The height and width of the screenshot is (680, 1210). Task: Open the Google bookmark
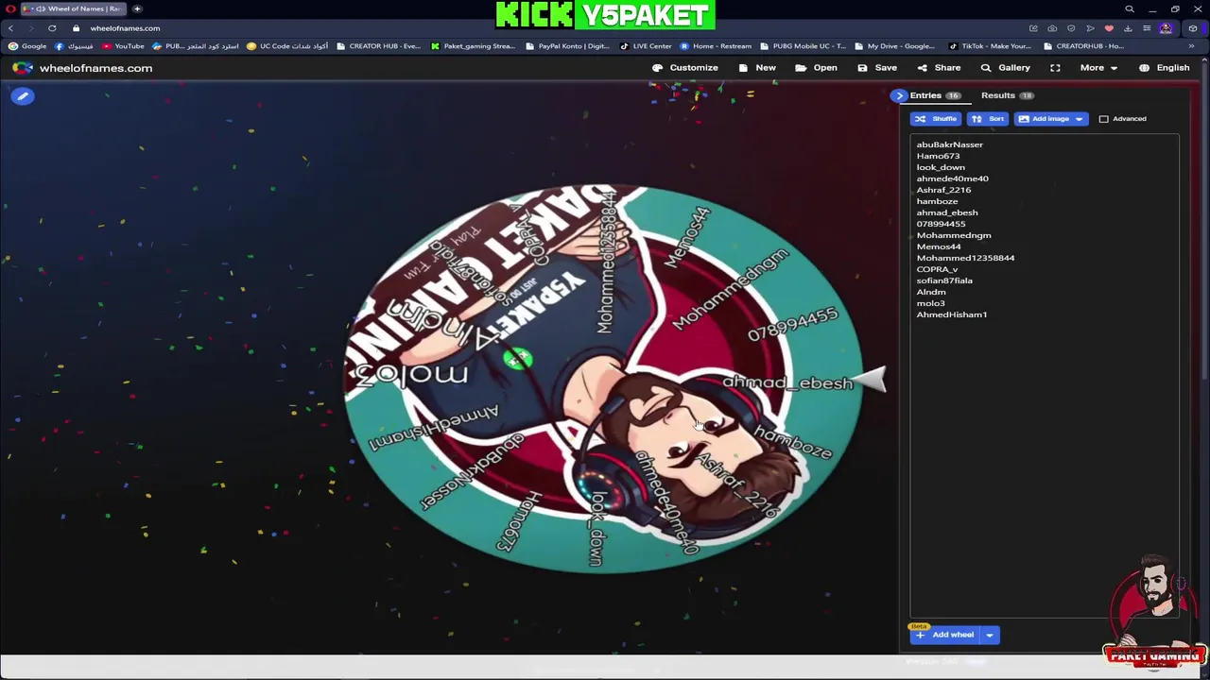pyautogui.click(x=27, y=46)
